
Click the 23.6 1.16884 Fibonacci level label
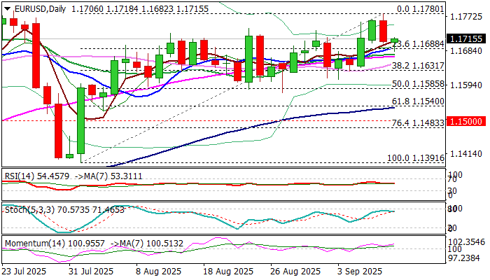coord(418,44)
